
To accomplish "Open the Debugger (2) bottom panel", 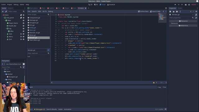I will coord(39,109).
